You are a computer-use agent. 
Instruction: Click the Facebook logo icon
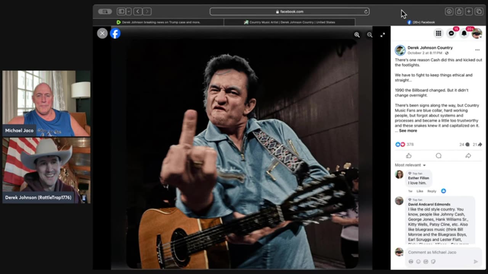pyautogui.click(x=115, y=33)
